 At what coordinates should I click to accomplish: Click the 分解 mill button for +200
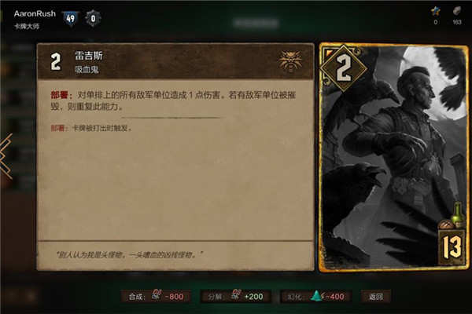(x=235, y=296)
